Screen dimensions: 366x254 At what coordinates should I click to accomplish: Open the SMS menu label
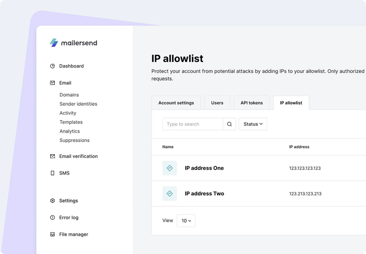point(64,173)
